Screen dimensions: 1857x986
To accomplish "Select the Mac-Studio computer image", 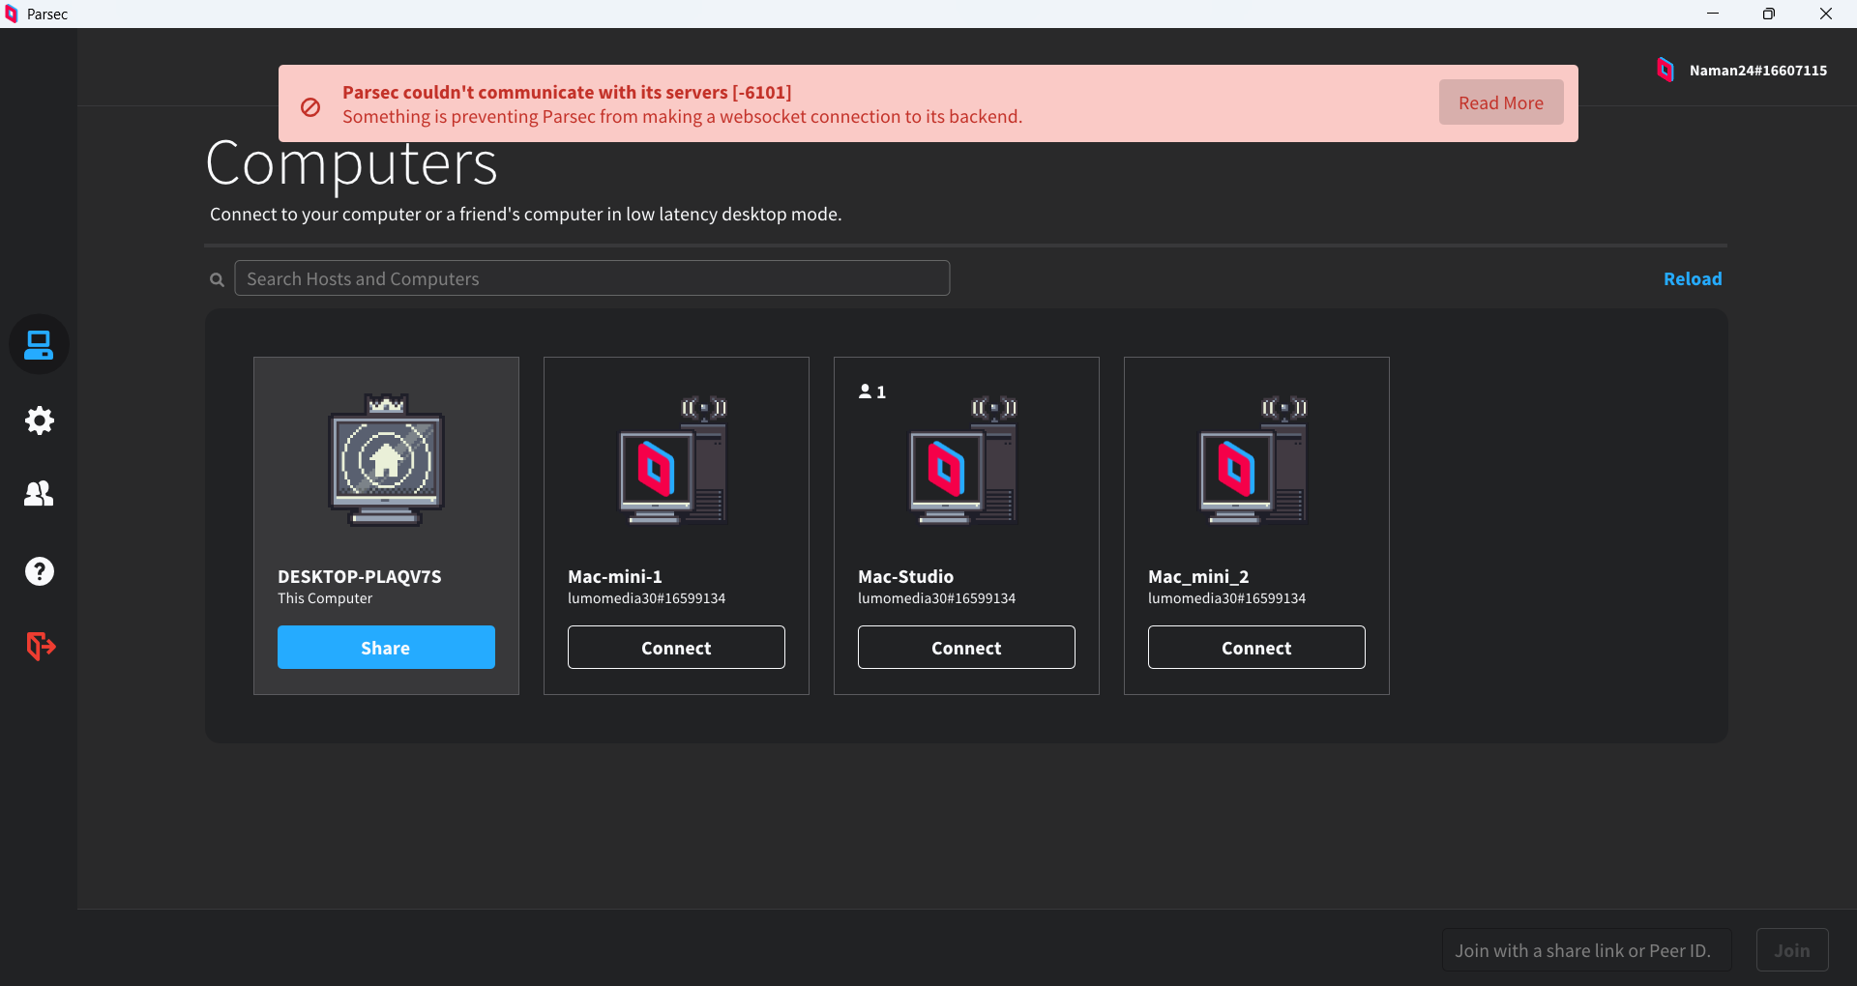I will tap(964, 460).
